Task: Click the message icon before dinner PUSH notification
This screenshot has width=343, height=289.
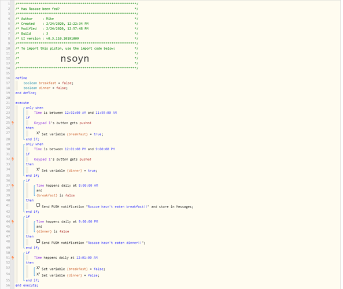Action: pyautogui.click(x=38, y=242)
